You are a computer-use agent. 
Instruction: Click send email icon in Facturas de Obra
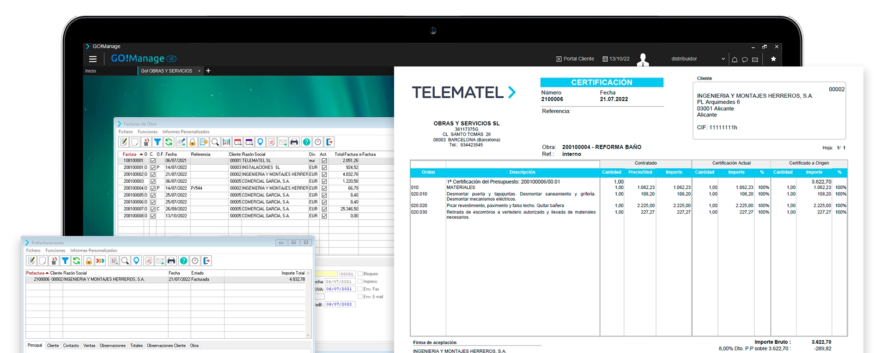click(283, 142)
